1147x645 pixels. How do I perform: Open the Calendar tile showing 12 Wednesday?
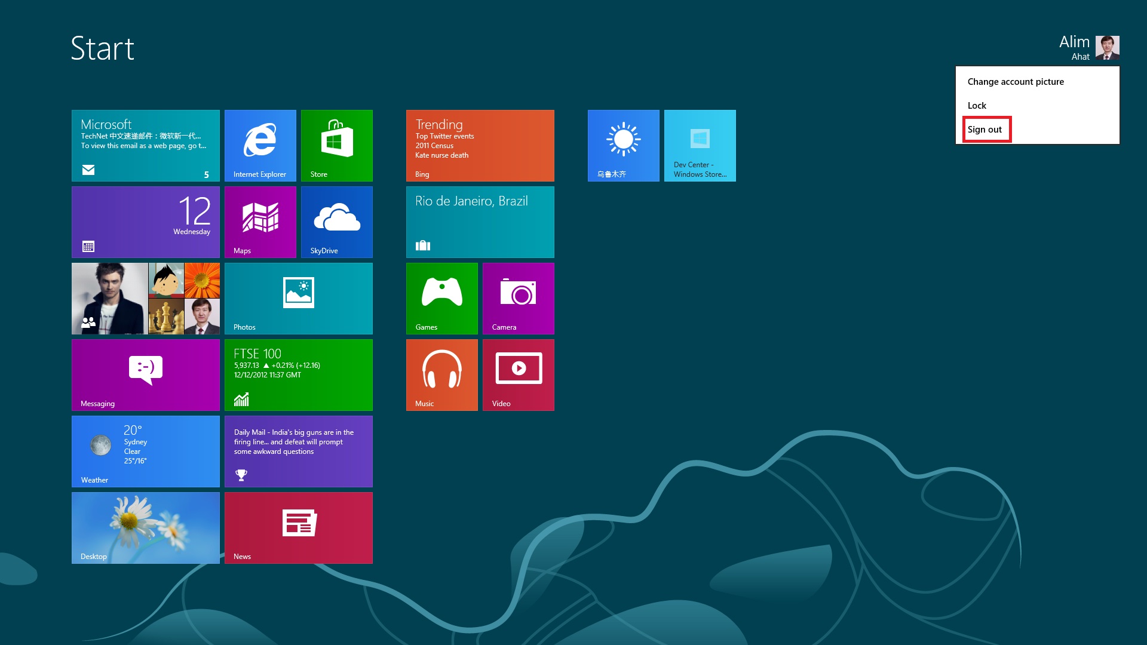145,222
